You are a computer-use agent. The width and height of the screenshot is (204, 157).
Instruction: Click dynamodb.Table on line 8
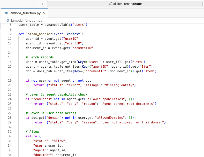[58, 25]
